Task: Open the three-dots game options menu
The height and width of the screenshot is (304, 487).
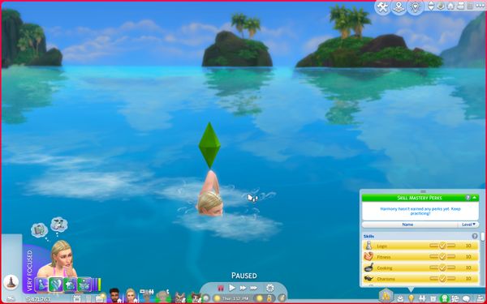Action: [x=480, y=6]
